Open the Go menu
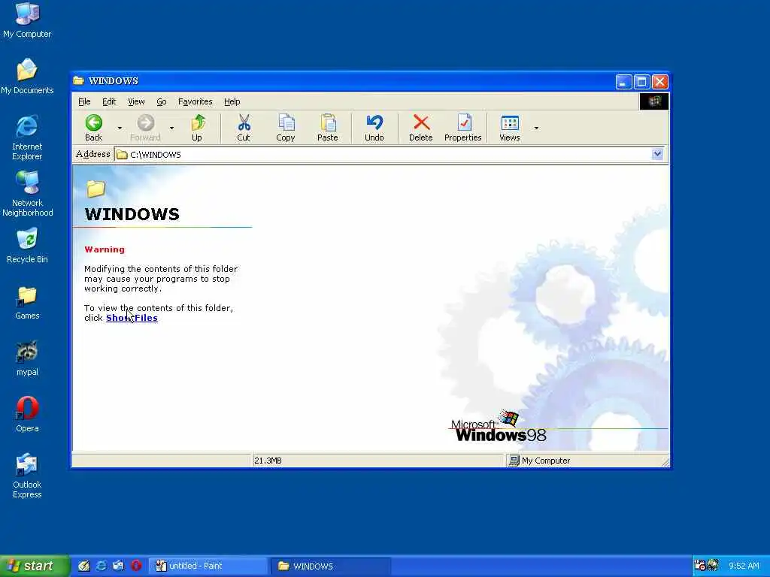This screenshot has width=770, height=577. point(162,101)
